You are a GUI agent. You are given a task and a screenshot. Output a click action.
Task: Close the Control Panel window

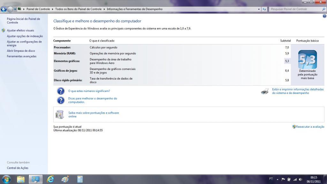click(x=321, y=2)
